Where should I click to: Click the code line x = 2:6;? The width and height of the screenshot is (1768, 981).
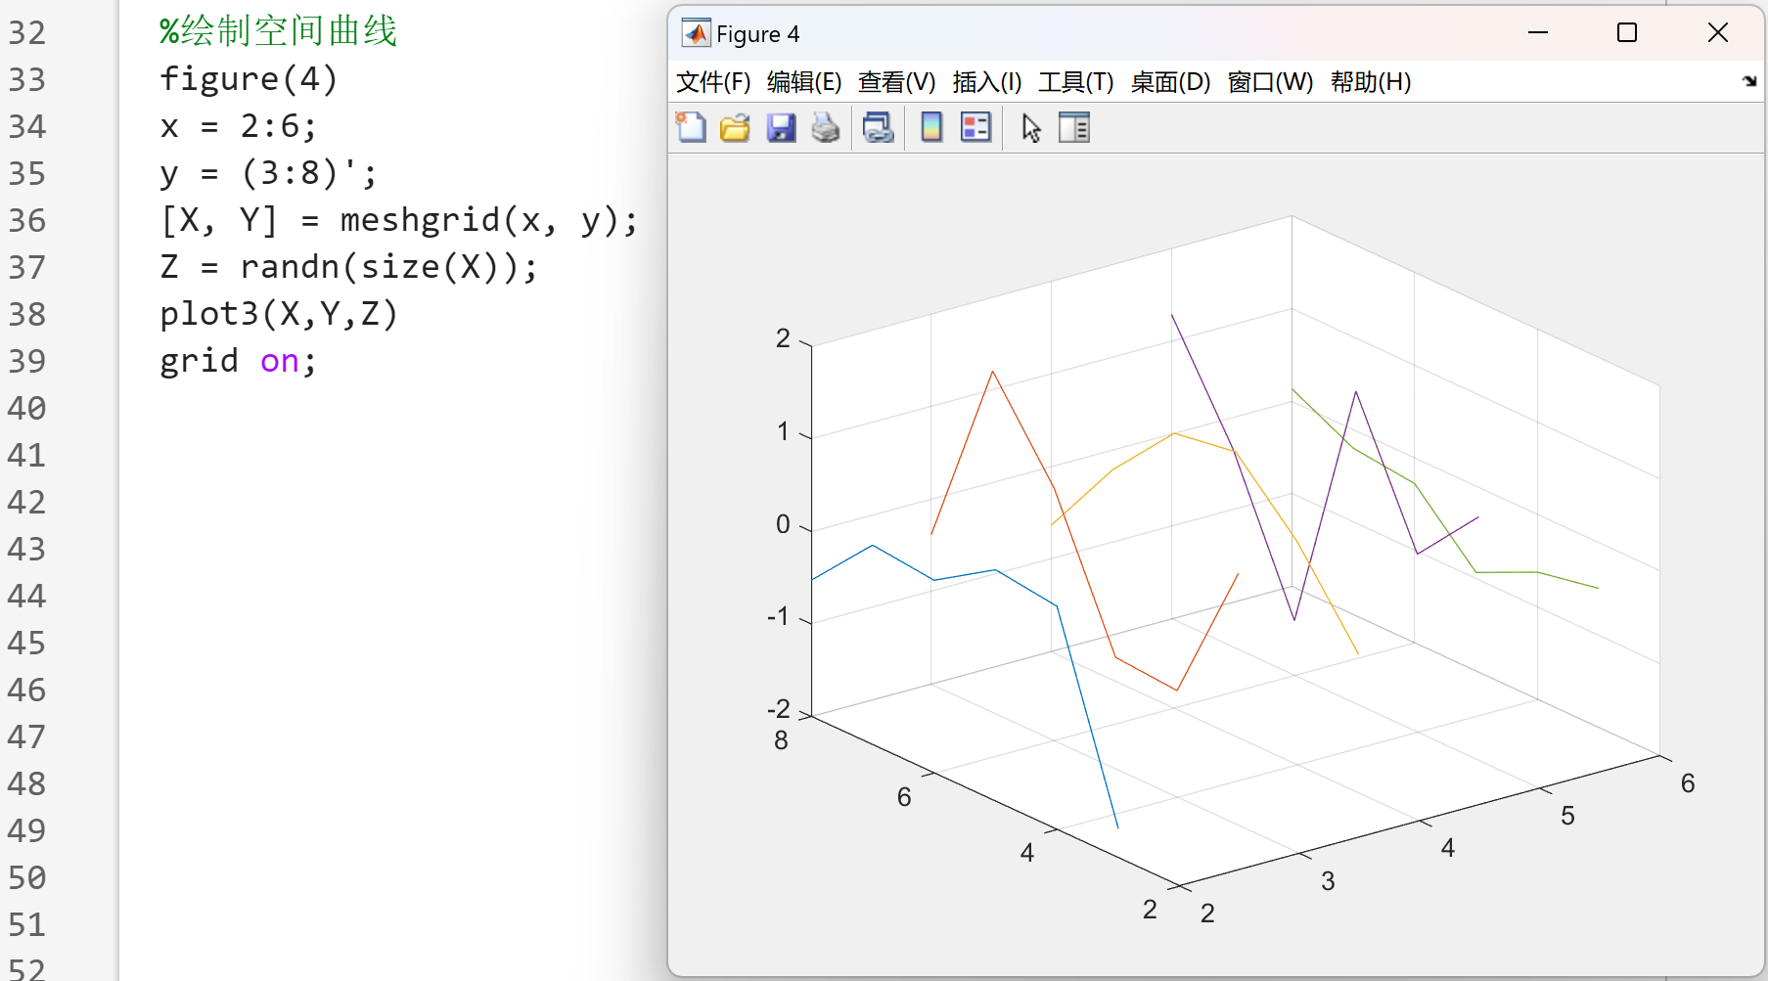pos(239,126)
